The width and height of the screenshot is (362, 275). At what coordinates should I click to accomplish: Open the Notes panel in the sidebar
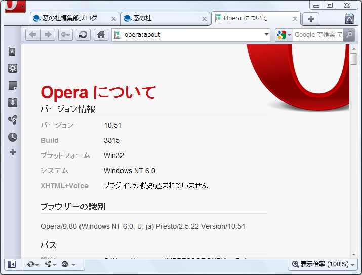[13, 86]
